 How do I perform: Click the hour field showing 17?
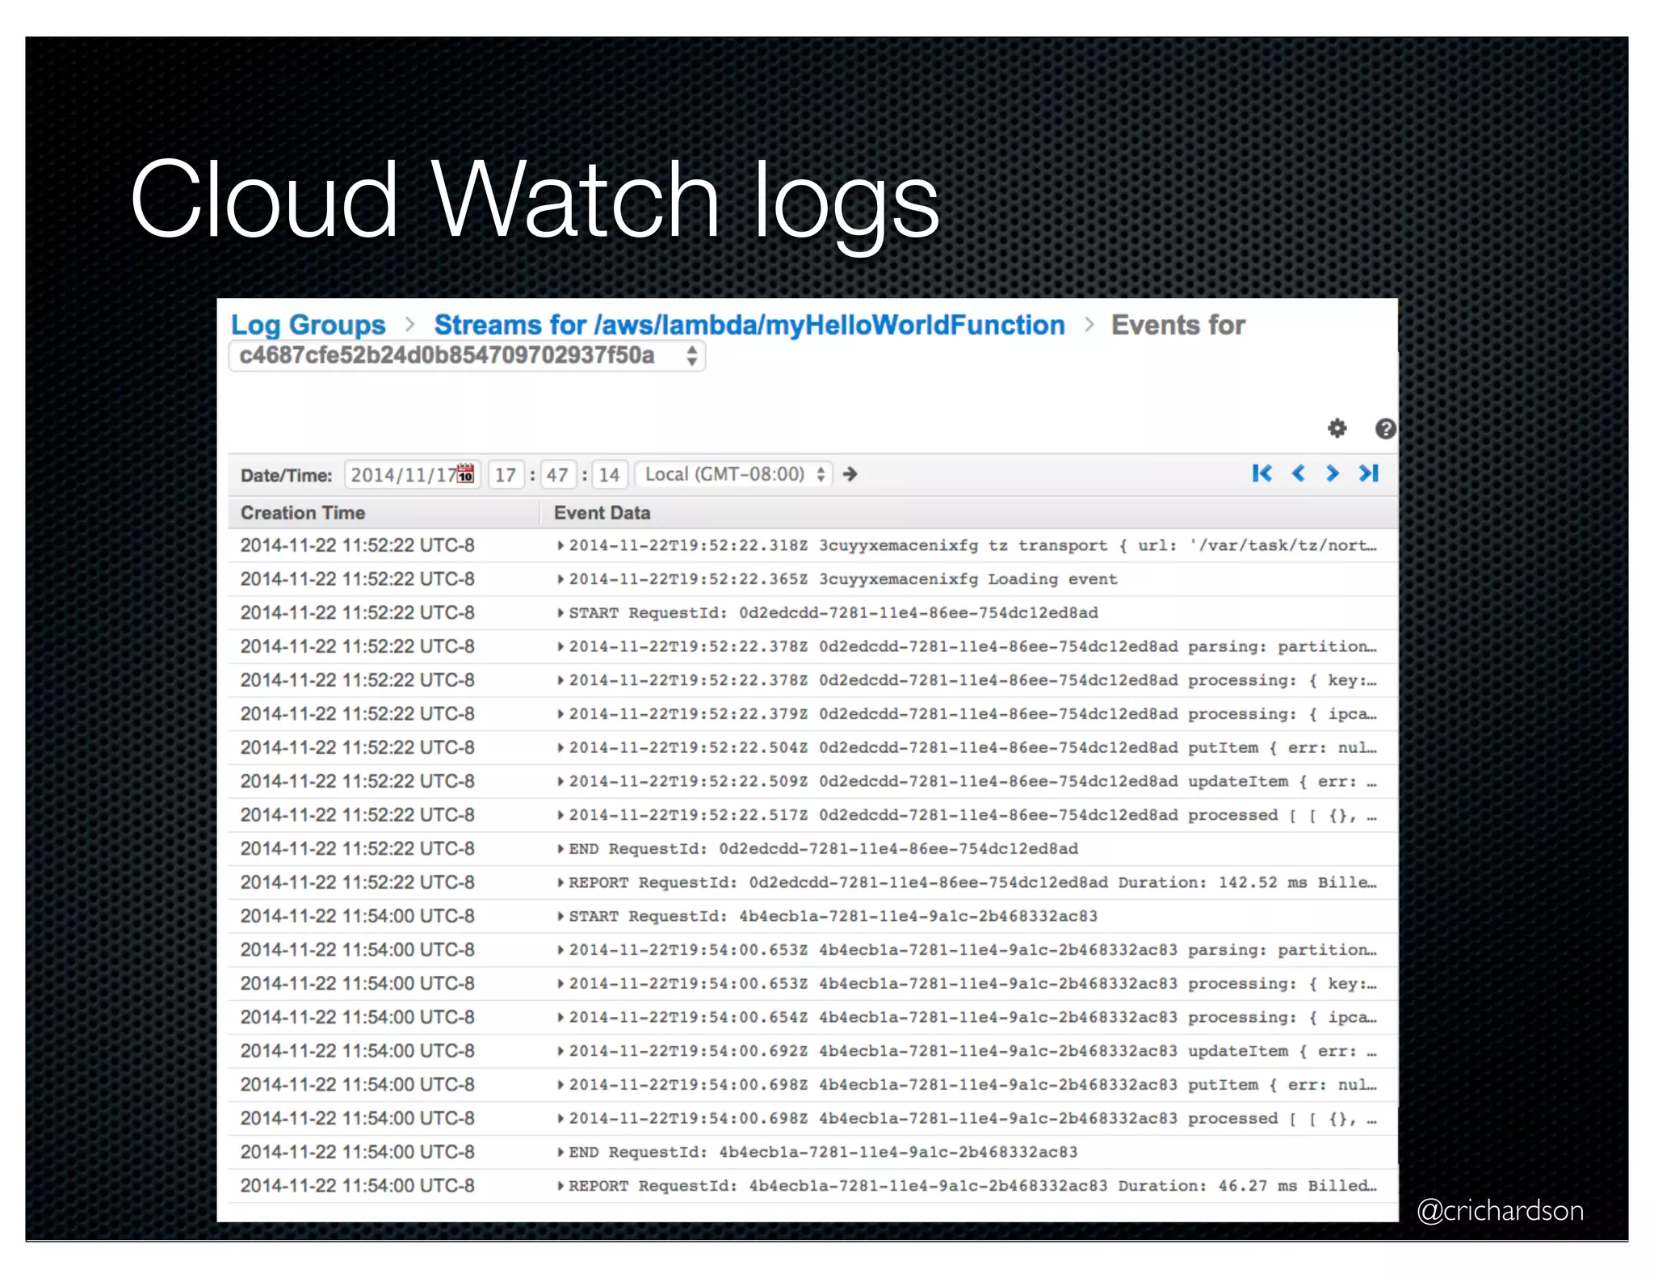(x=506, y=474)
